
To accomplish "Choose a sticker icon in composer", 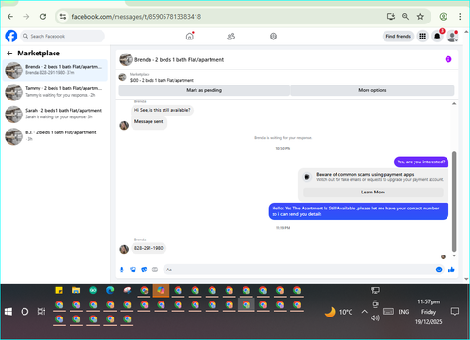I will (144, 270).
